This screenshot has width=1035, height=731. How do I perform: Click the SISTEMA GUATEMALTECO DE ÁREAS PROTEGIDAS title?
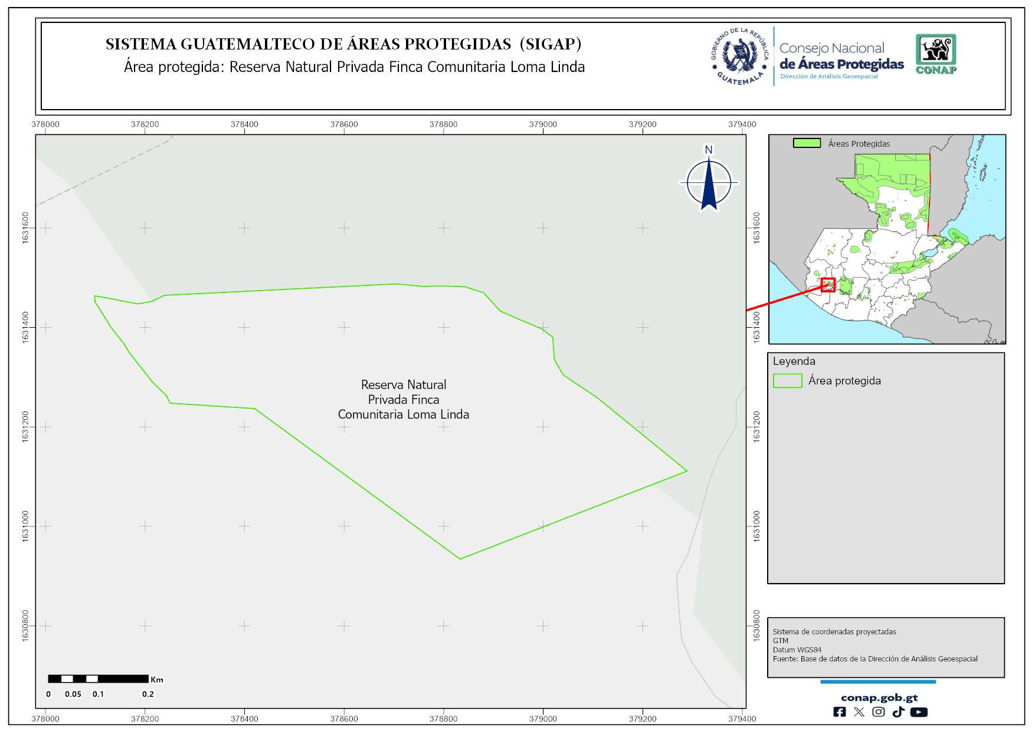(343, 44)
